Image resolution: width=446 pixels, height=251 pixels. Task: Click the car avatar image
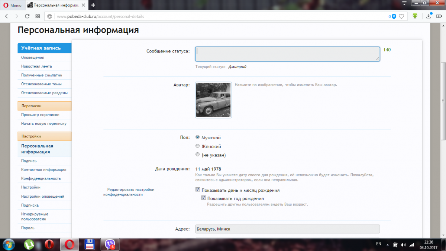[213, 100]
